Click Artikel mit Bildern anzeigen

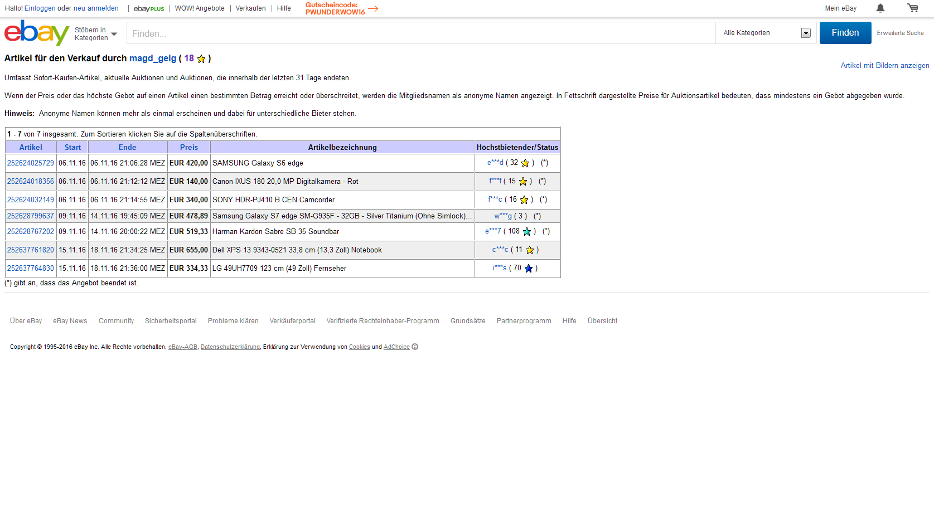(885, 66)
